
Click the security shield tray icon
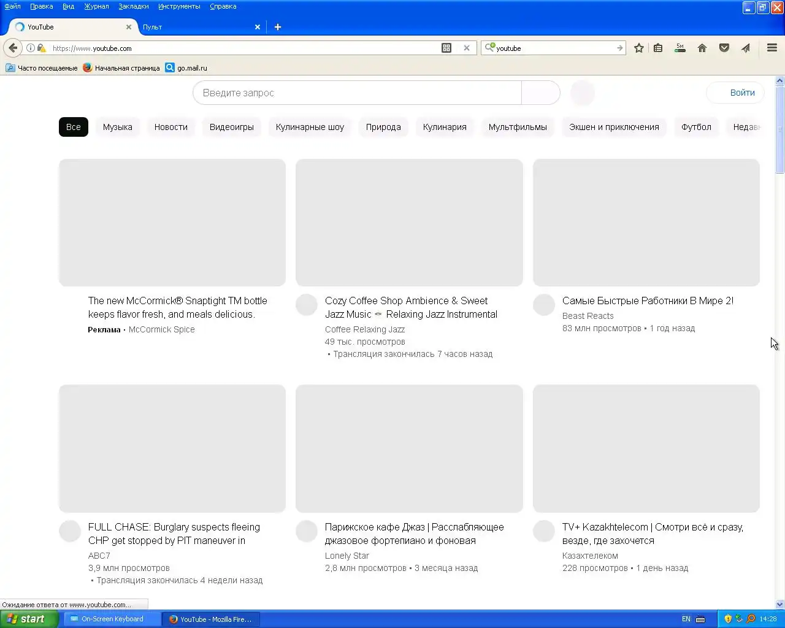tap(728, 619)
